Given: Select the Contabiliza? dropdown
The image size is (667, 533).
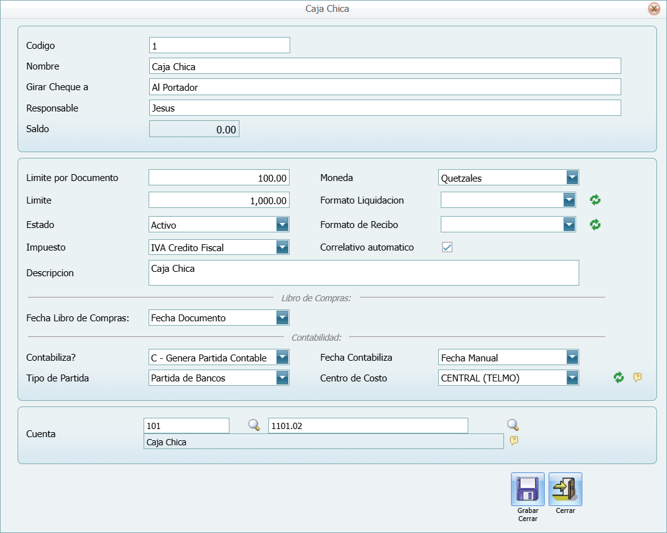Looking at the screenshot, I should [x=283, y=357].
